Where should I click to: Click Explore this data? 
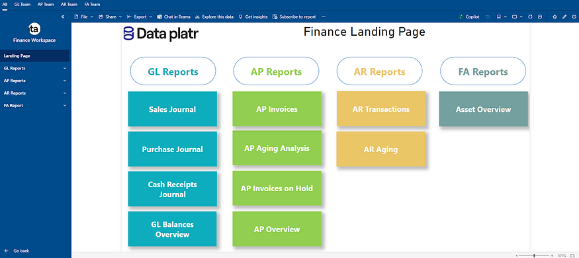point(214,17)
